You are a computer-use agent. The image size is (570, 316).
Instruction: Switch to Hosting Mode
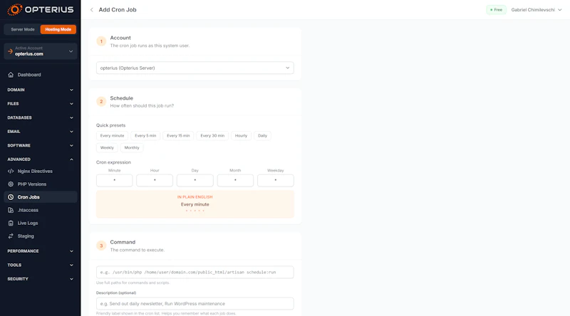(x=58, y=29)
